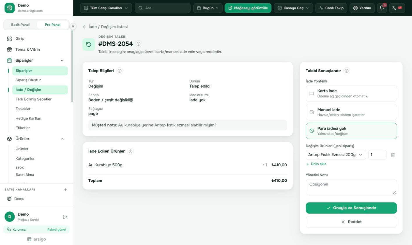
Task: Click info icon next to #DMS-2054
Action: [138, 44]
